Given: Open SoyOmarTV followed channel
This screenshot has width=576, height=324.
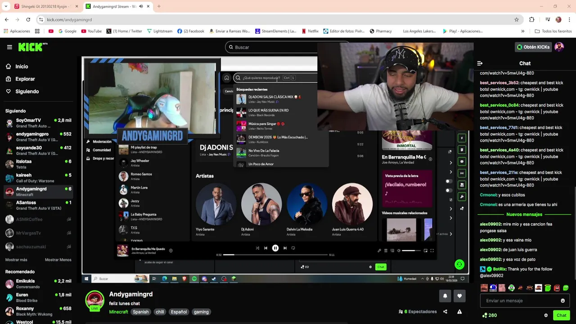Looking at the screenshot, I should point(38,123).
